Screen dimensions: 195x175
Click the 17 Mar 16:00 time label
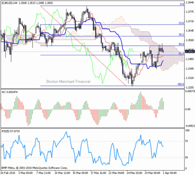[x=98, y=173]
